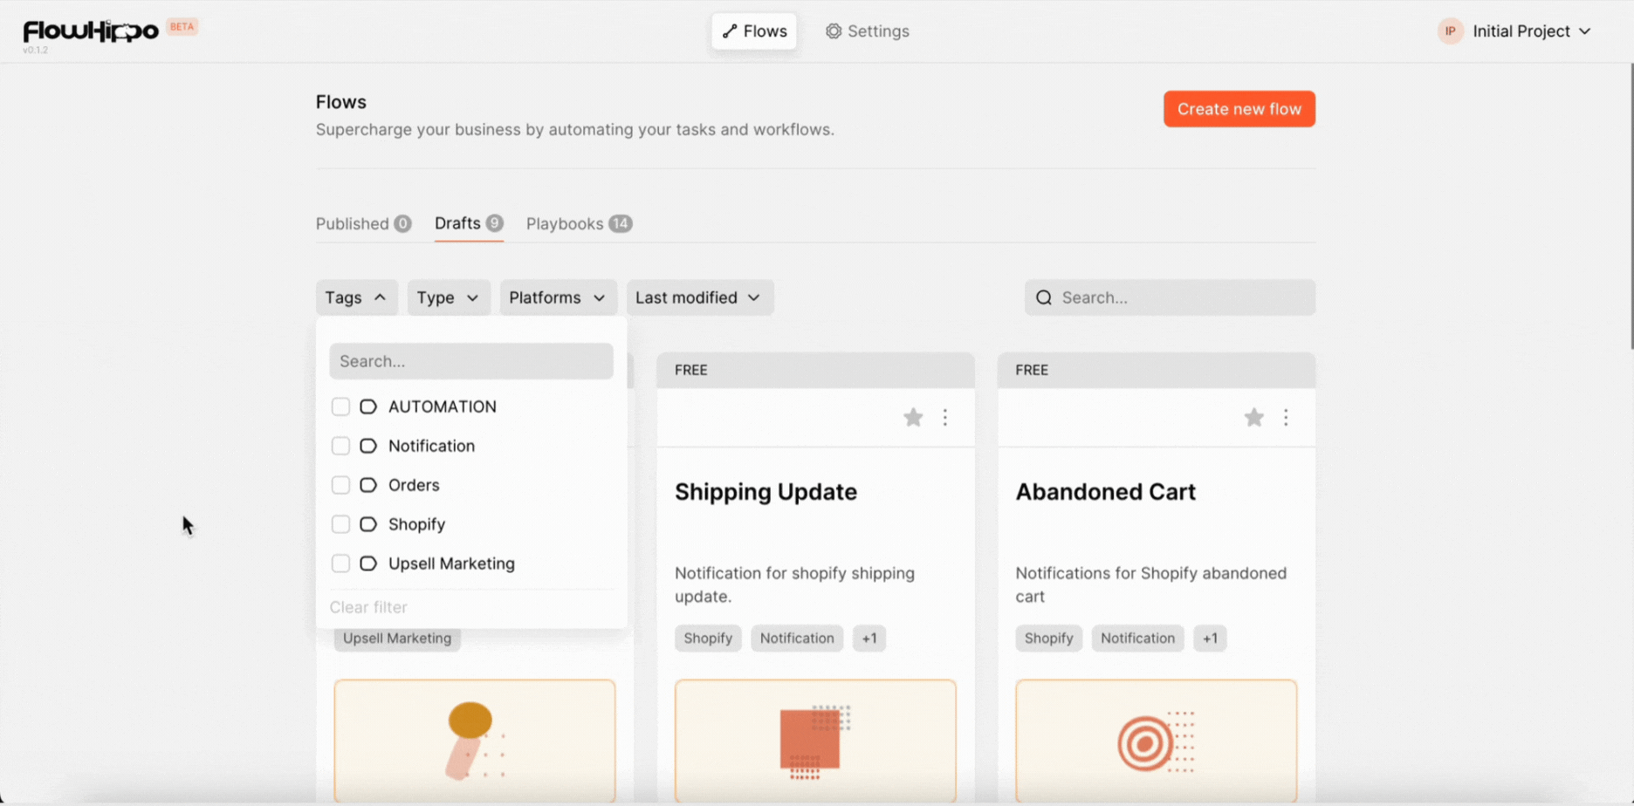Click the Drafts count badge 9
Screen dimensions: 1634x806
(x=494, y=223)
